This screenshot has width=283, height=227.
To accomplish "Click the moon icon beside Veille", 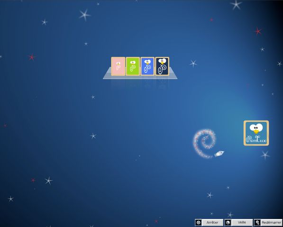I will [228, 222].
